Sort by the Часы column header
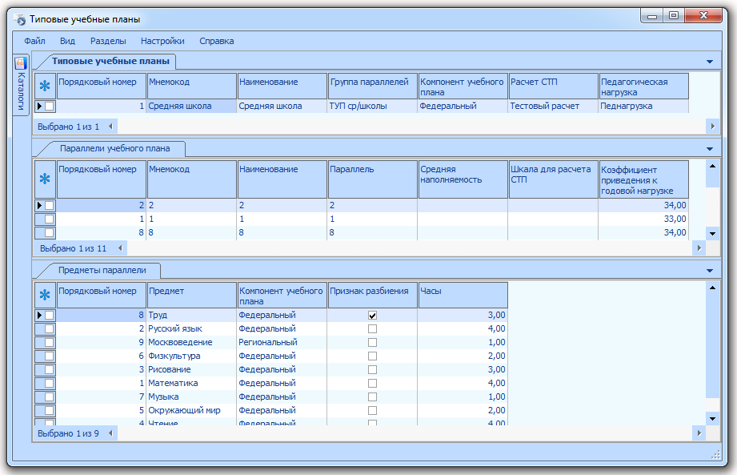Screen dimensions: 737x475 (x=463, y=296)
